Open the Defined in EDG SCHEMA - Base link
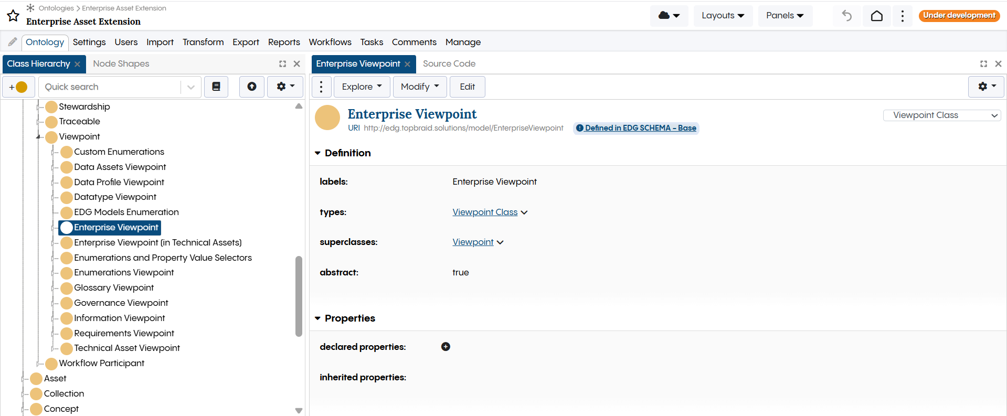Screen dimensions: 1007x416 640,128
